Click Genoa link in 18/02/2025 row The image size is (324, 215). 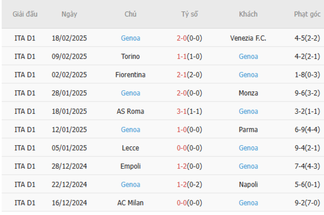[x=131, y=38]
